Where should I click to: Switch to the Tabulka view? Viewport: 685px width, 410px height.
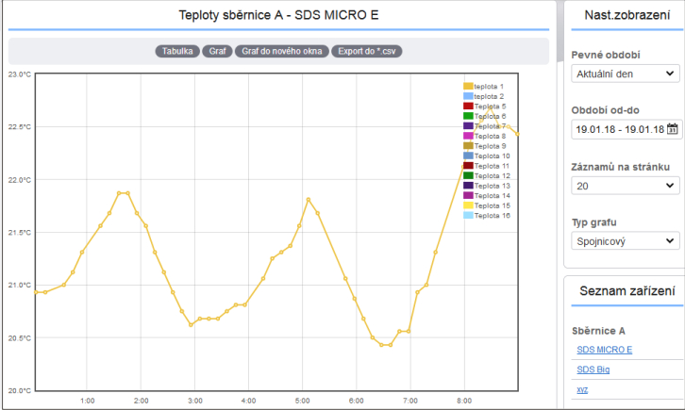[176, 52]
